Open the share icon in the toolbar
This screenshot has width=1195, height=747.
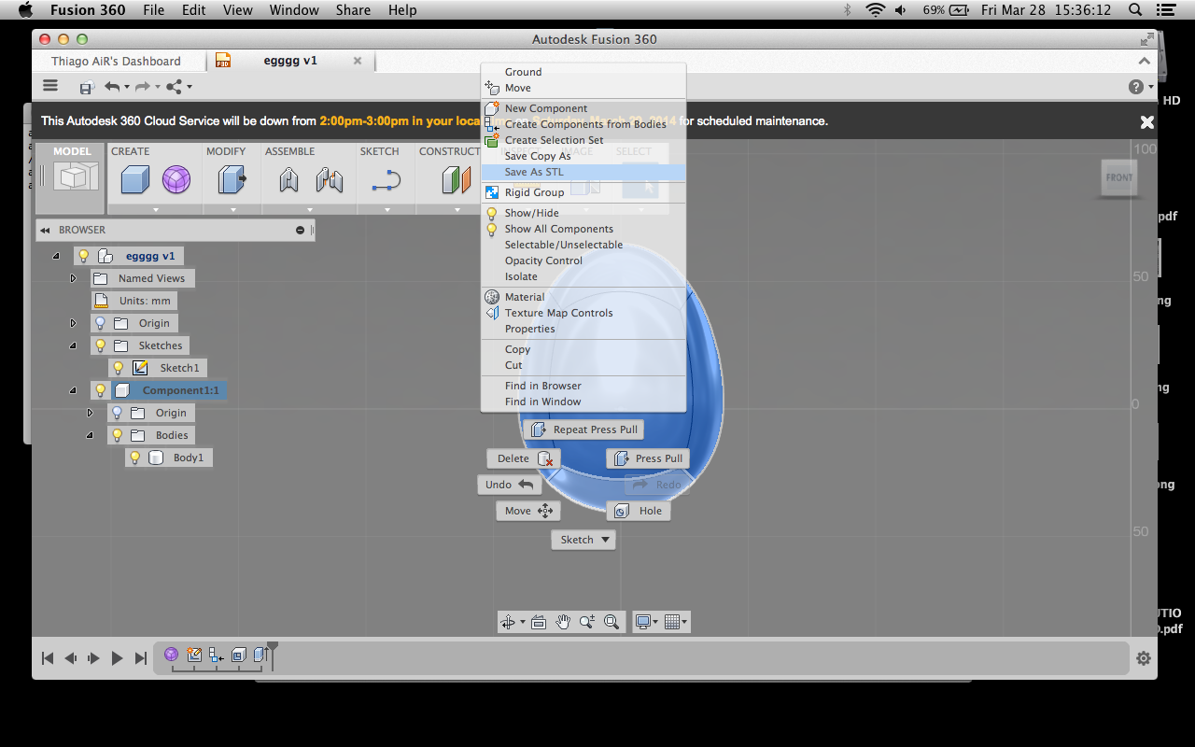tap(175, 87)
